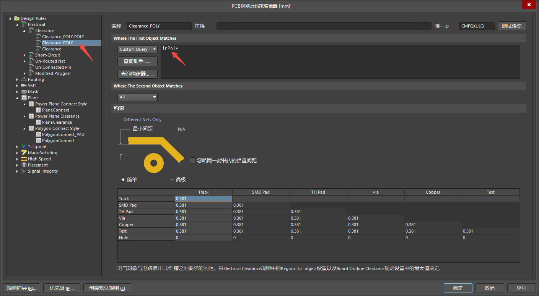This screenshot has width=539, height=296.
Task: Open the Custom Query scope dropdown
Action: (138, 49)
